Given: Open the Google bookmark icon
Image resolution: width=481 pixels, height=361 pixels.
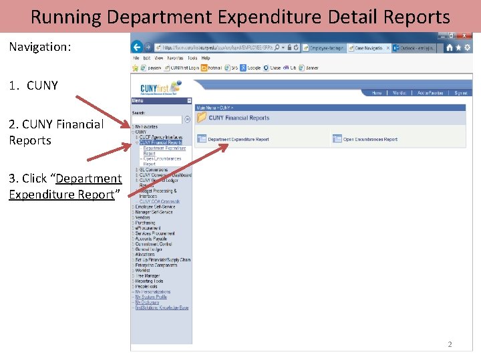Looking at the screenshot, I should click(x=243, y=68).
